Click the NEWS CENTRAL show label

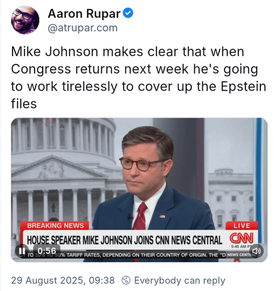(241, 255)
